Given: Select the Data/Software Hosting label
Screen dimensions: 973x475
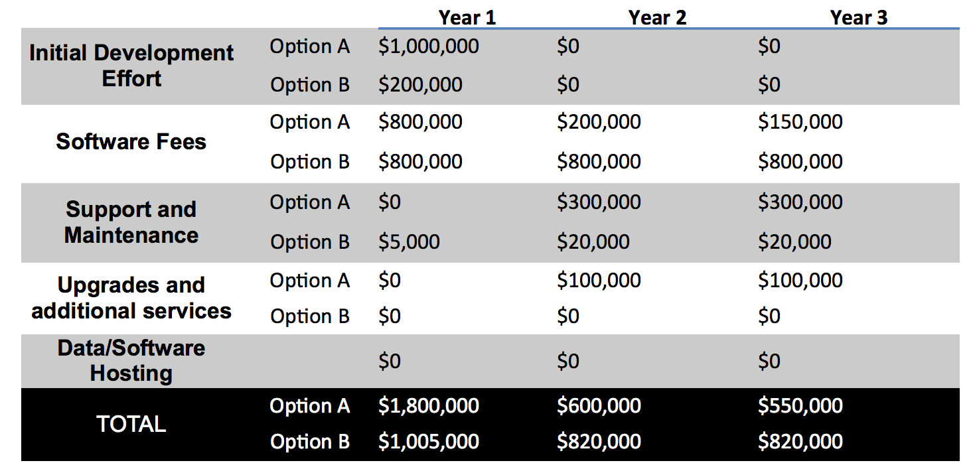Looking at the screenshot, I should [x=131, y=360].
